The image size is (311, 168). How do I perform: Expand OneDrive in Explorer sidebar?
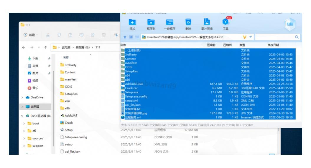click(22, 97)
